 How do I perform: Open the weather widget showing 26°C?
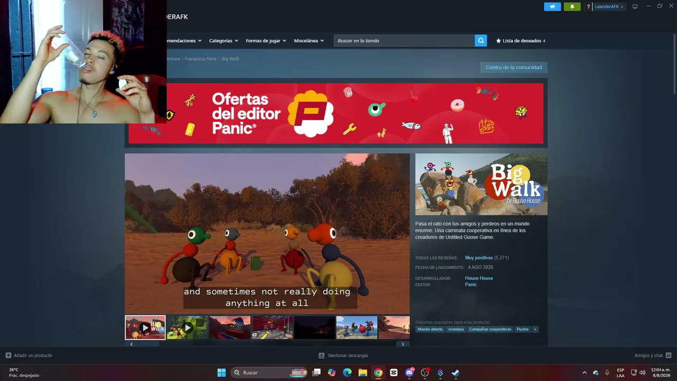tap(24, 373)
